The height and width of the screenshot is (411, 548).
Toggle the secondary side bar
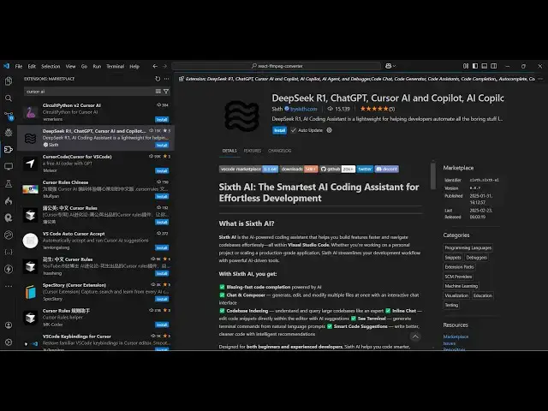point(493,66)
